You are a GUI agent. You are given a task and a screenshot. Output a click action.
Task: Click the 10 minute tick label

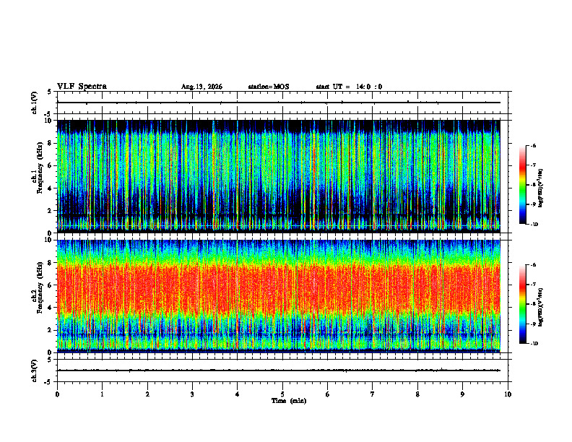pyautogui.click(x=508, y=394)
